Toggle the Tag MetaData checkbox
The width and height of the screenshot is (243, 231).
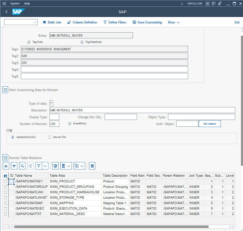pos(82,42)
